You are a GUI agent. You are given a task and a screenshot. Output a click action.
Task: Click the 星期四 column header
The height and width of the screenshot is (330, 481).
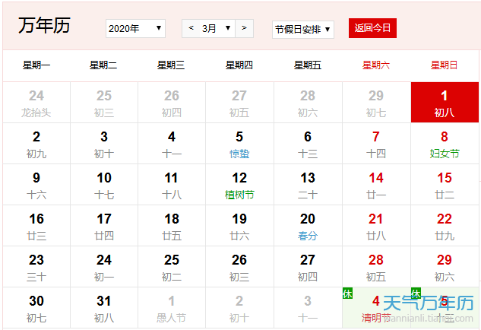pos(239,65)
